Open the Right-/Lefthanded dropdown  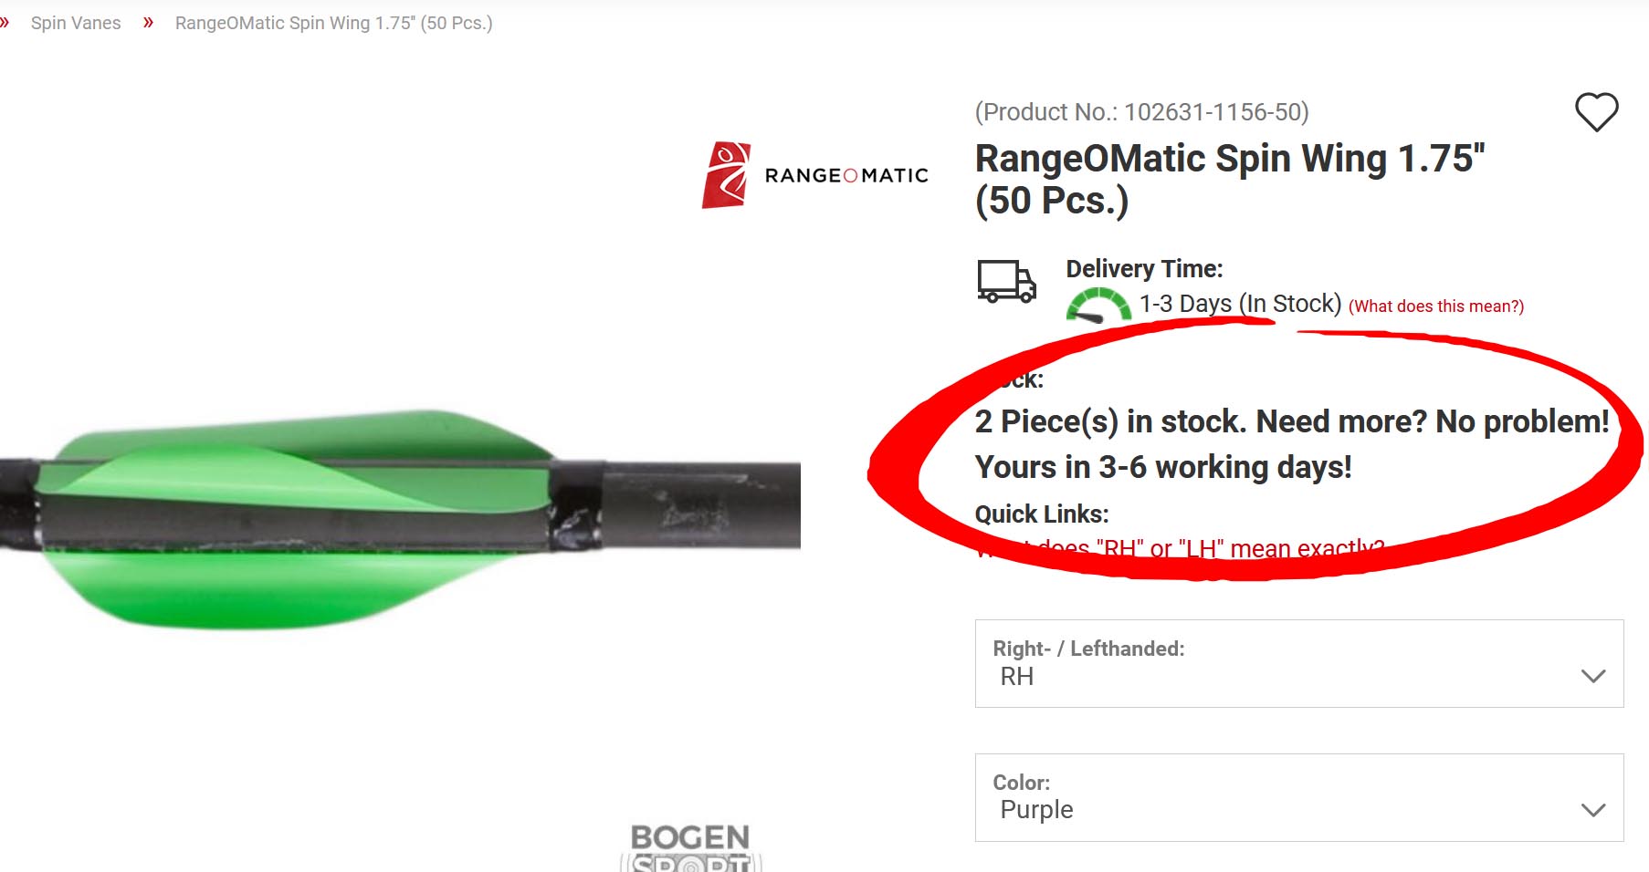point(1298,663)
